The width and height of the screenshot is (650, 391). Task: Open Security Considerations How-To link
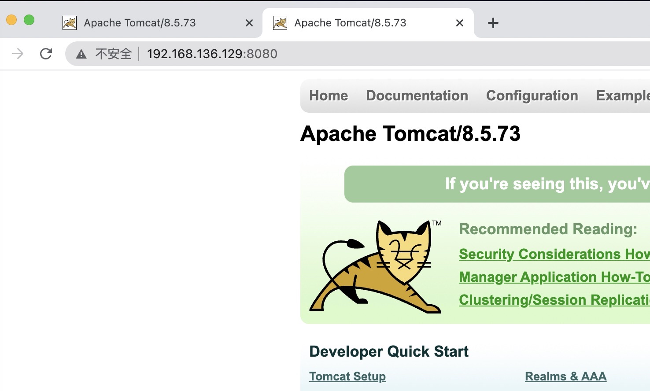[554, 254]
